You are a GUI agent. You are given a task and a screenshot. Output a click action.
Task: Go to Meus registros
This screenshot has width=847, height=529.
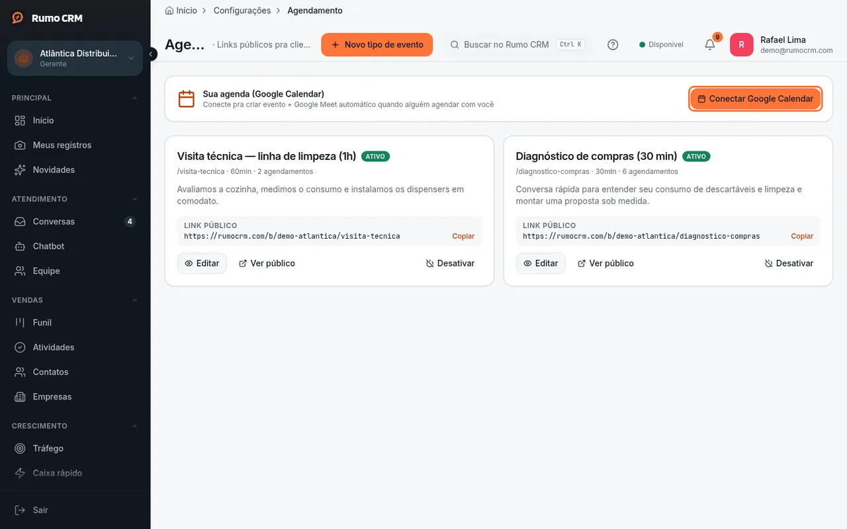click(x=75, y=145)
